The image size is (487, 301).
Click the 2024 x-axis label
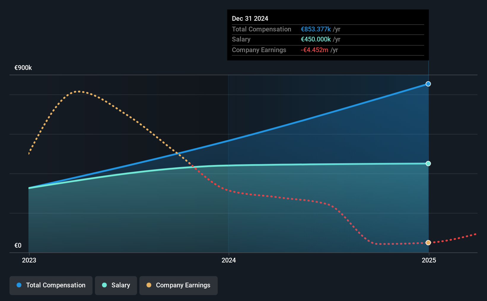229,260
